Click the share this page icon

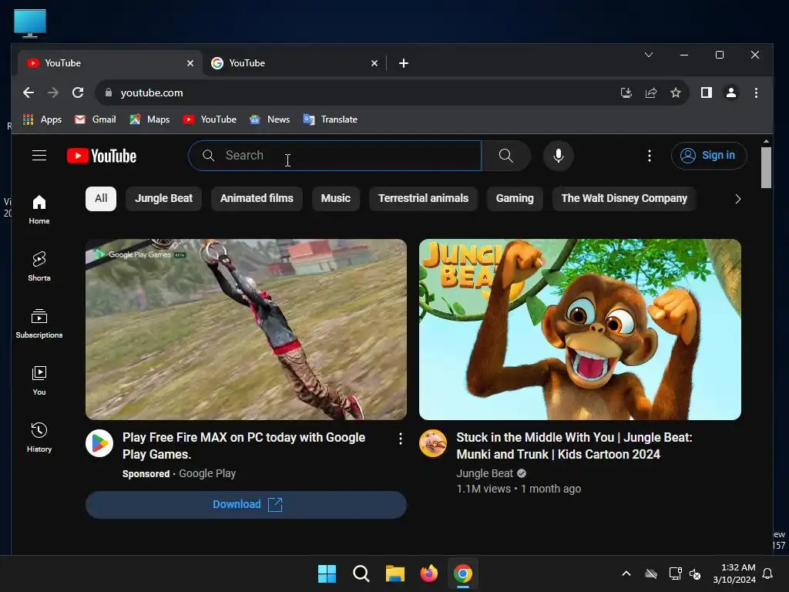tap(650, 92)
